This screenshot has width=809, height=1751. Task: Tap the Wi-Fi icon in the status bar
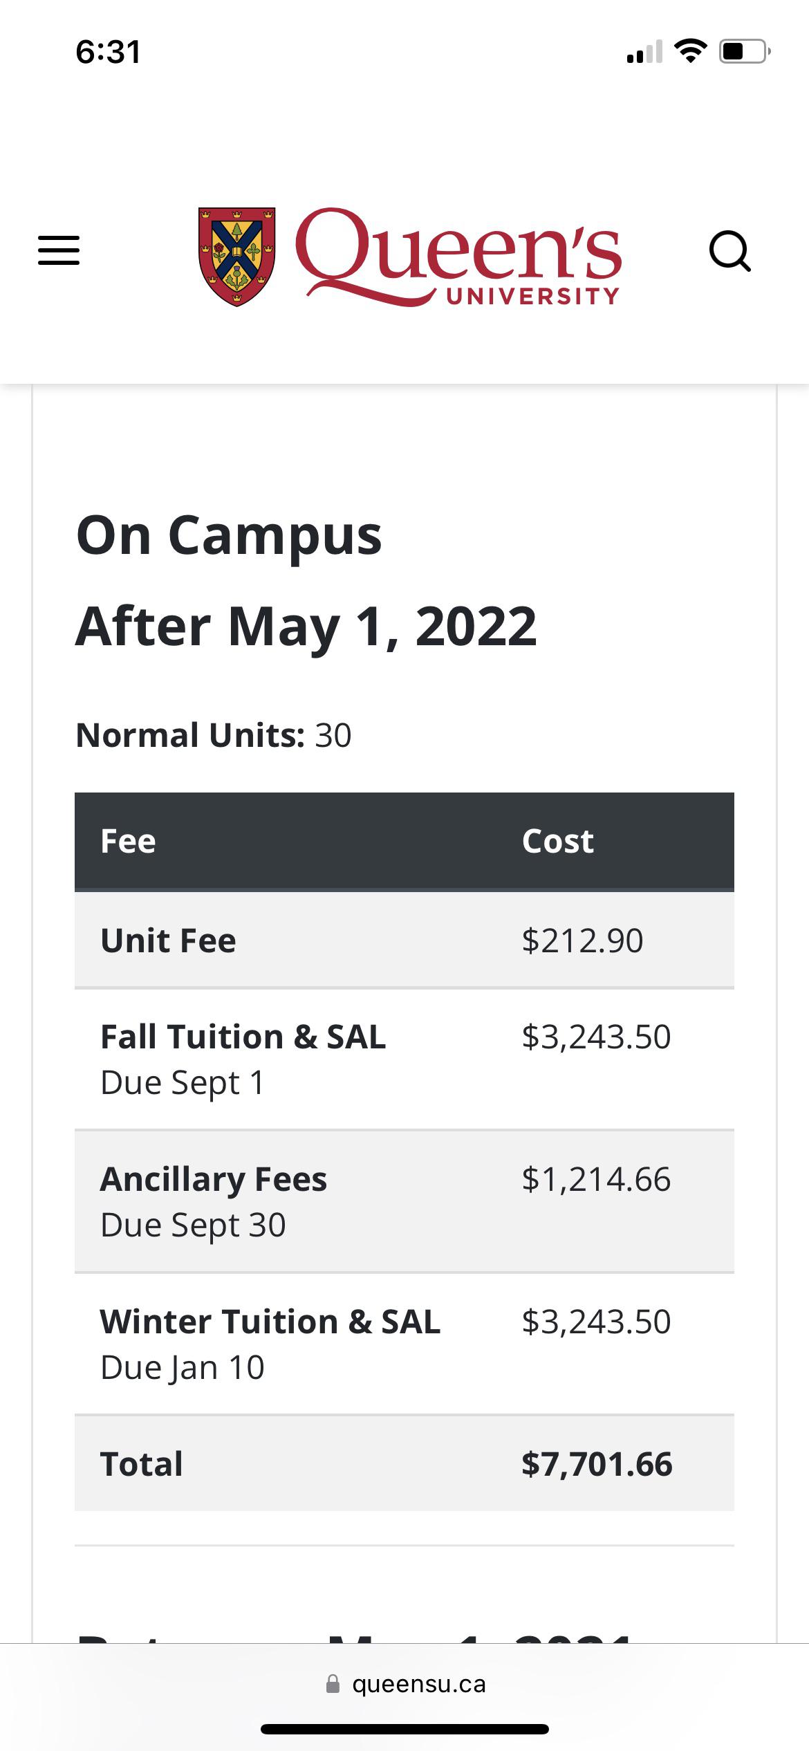click(x=689, y=50)
